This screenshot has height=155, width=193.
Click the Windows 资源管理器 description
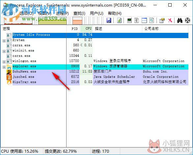tap(110, 66)
